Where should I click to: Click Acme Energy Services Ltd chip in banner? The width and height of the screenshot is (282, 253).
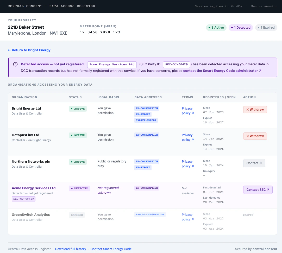[112, 64]
